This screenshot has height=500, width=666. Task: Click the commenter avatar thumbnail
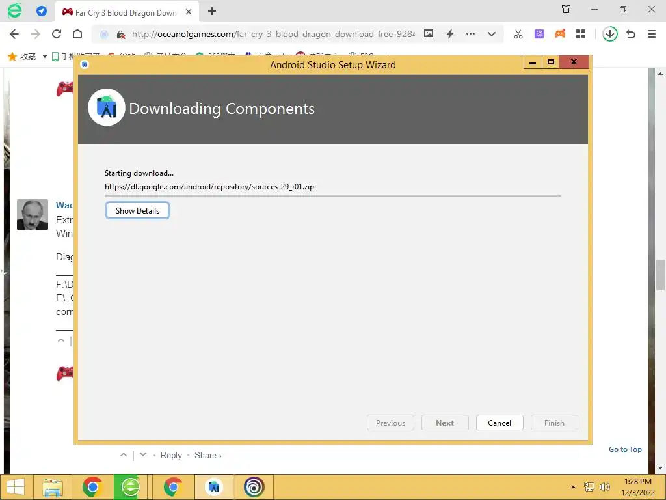pyautogui.click(x=33, y=215)
